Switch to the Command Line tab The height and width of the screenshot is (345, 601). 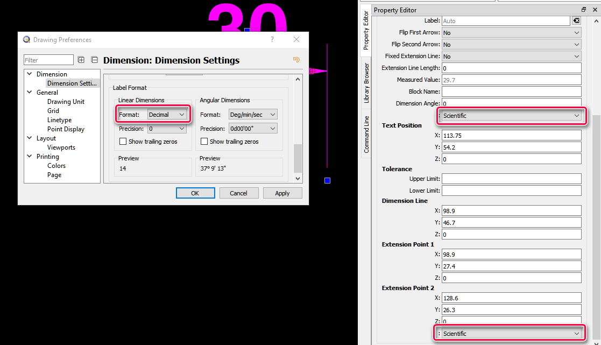(x=366, y=135)
